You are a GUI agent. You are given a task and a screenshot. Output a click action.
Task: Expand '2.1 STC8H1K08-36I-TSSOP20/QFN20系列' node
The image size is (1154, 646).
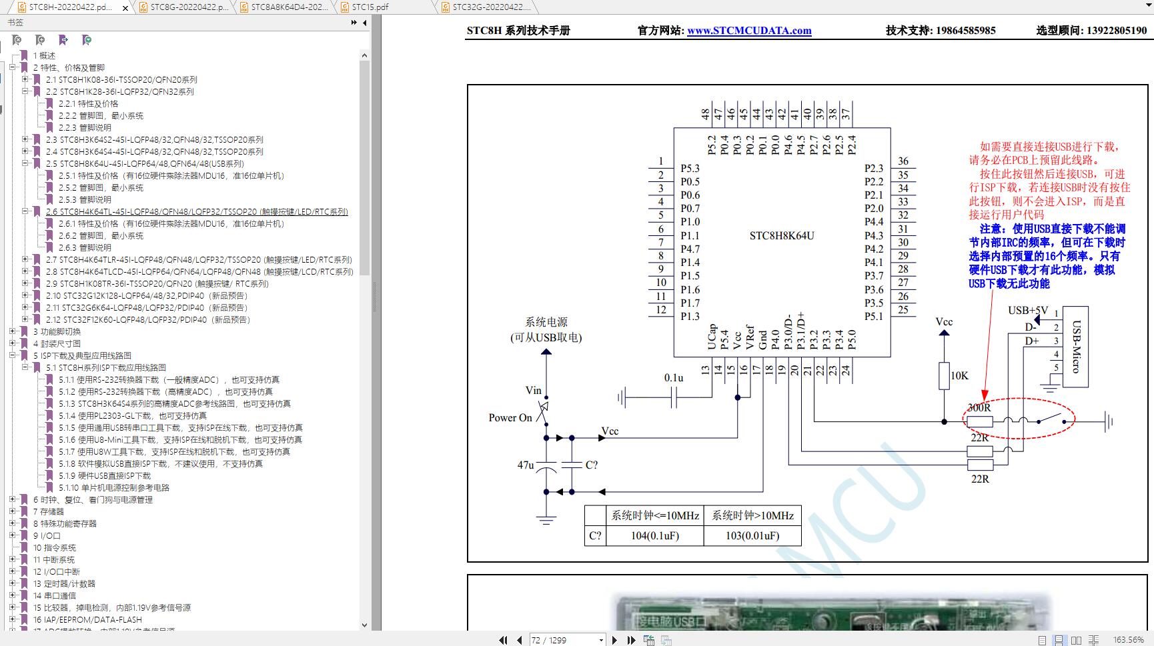pos(25,79)
